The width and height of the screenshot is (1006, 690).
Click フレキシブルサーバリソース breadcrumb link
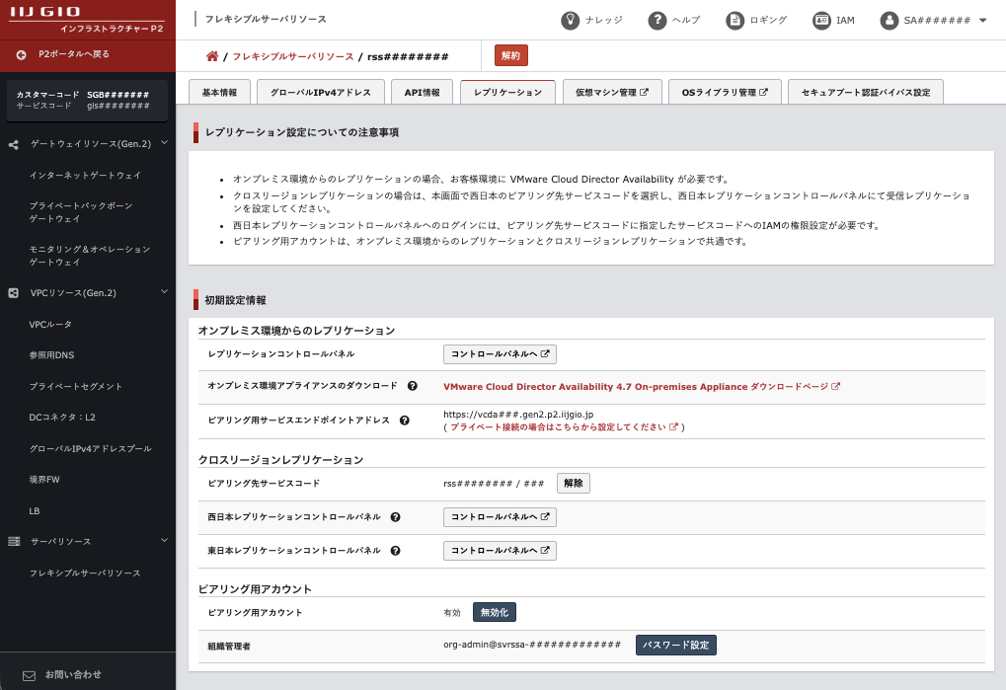coord(292,56)
